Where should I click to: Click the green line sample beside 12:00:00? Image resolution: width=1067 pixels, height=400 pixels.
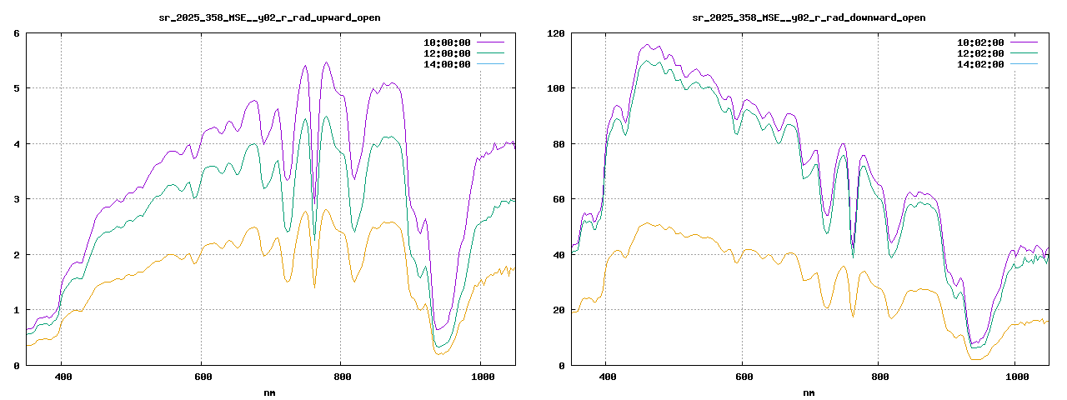tap(490, 53)
